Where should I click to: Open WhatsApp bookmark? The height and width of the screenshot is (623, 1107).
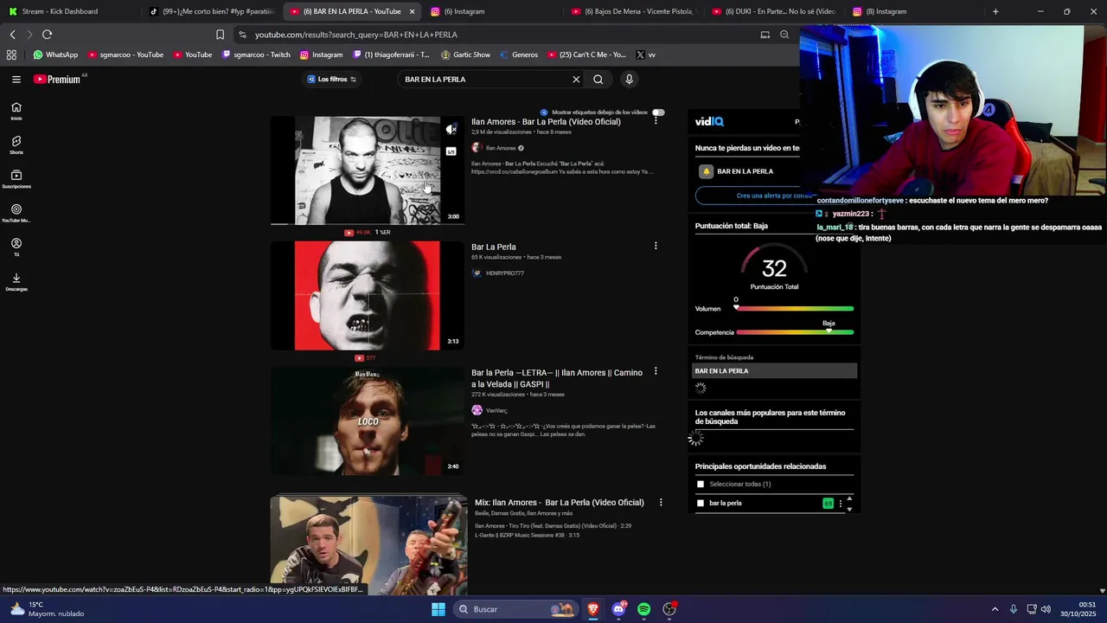point(55,55)
